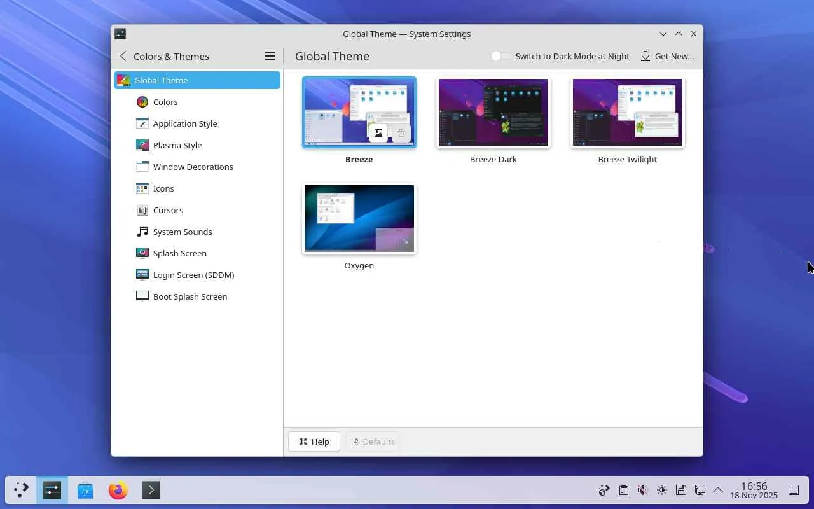The image size is (814, 509).
Task: Open the Konsole terminal from the taskbar
Action: [x=151, y=490]
